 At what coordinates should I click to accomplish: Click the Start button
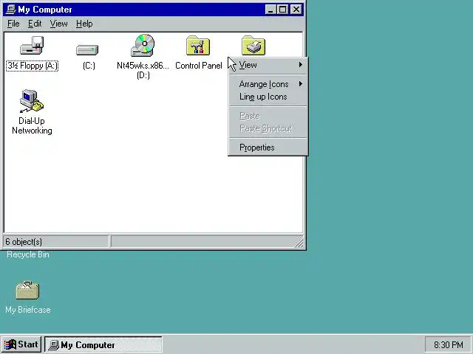[x=21, y=344]
